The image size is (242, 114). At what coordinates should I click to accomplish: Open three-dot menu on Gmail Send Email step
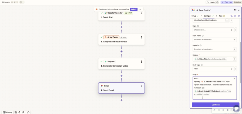tap(142, 86)
